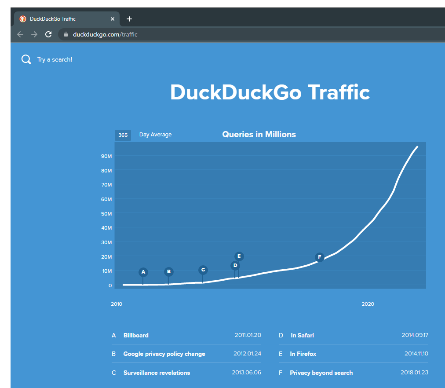Screen dimensions: 445x388
Task: Click marker C on the chart
Action: pos(203,270)
